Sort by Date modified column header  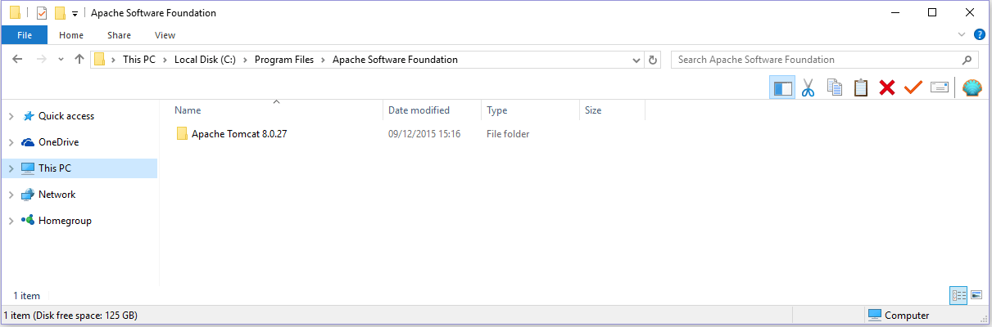click(419, 110)
